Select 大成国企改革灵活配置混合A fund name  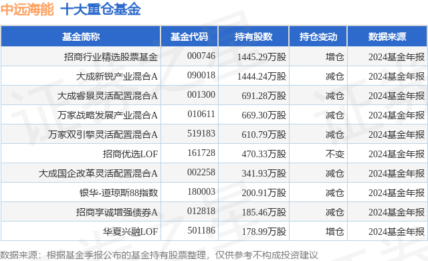[x=98, y=173]
